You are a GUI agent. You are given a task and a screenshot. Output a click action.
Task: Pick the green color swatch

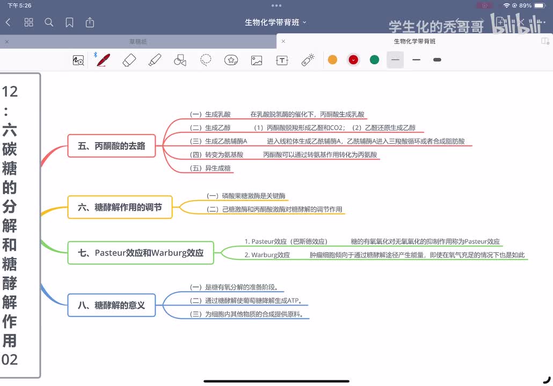click(374, 60)
